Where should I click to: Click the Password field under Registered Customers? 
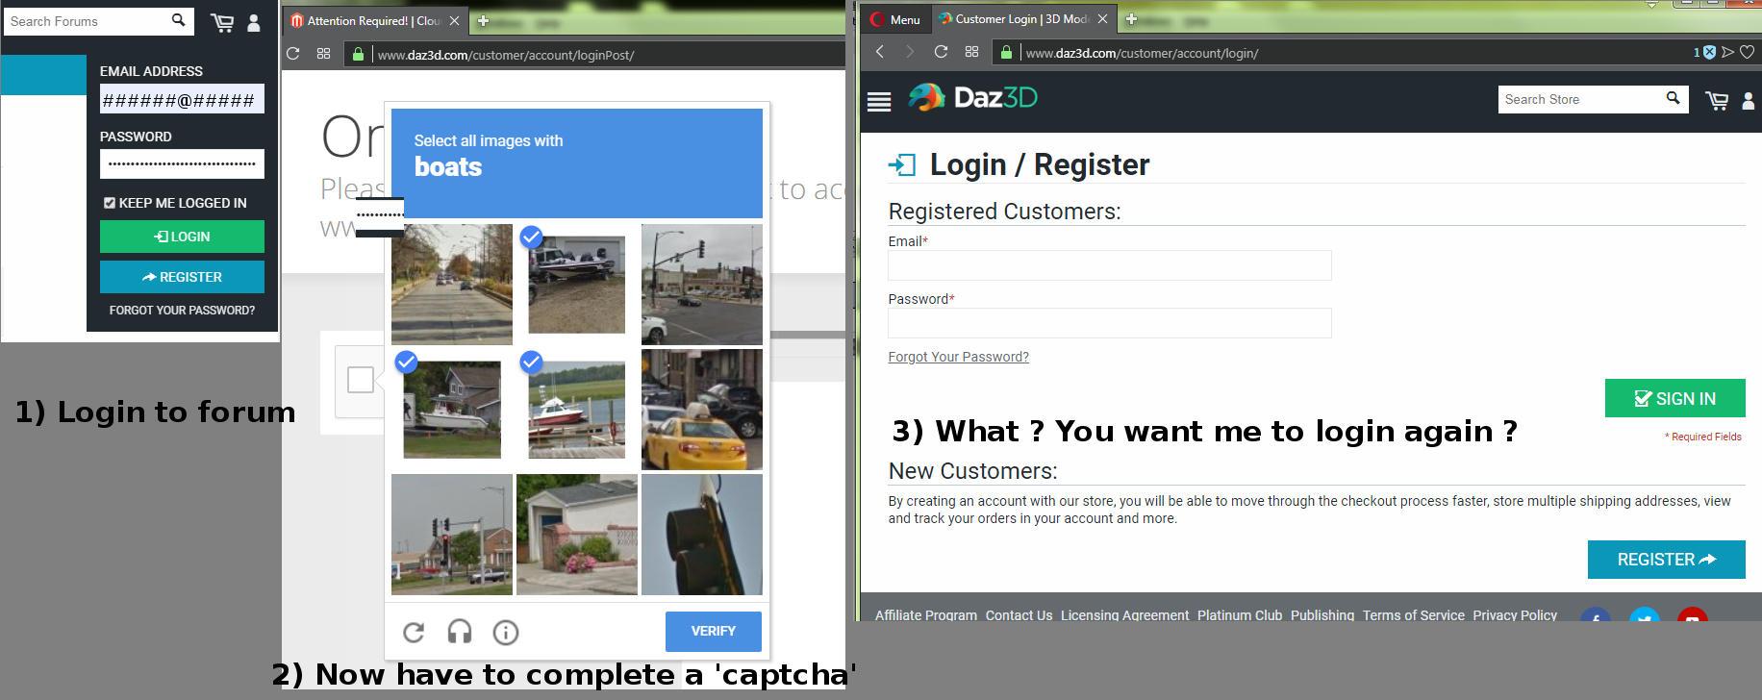1110,323
